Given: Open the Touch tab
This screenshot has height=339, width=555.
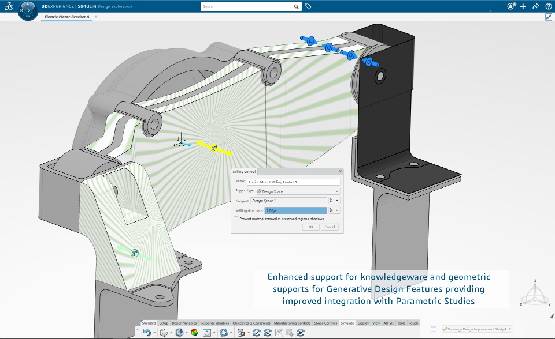Looking at the screenshot, I should point(413,323).
